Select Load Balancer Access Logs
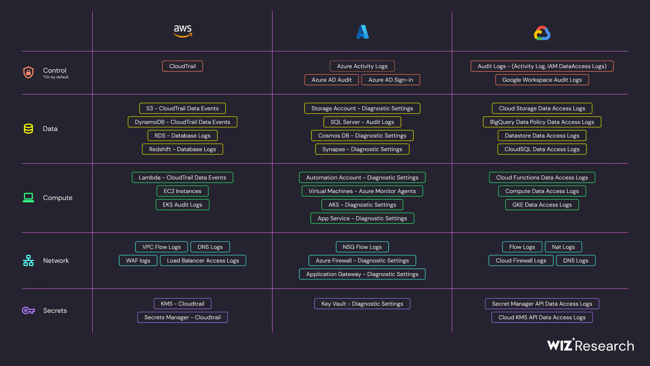 [x=203, y=261]
